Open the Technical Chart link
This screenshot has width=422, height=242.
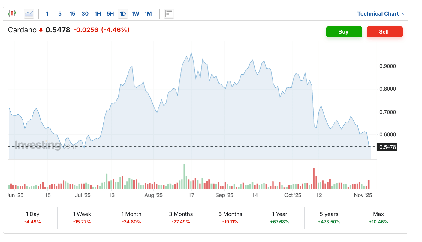tap(378, 13)
